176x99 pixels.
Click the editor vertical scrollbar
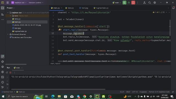tap(170, 28)
